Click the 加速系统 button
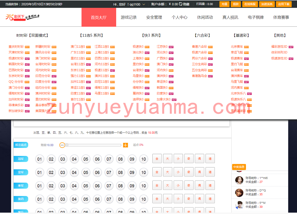This screenshot has width=297, height=214. 267,4
